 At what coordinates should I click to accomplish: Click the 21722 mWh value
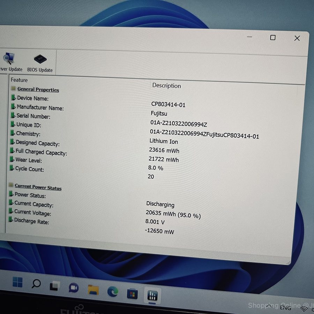point(164,159)
